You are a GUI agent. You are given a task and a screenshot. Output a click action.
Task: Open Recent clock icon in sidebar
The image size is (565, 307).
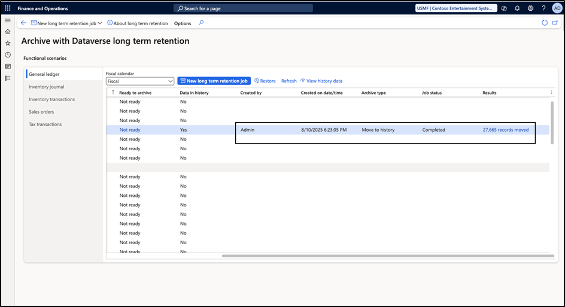[8, 54]
